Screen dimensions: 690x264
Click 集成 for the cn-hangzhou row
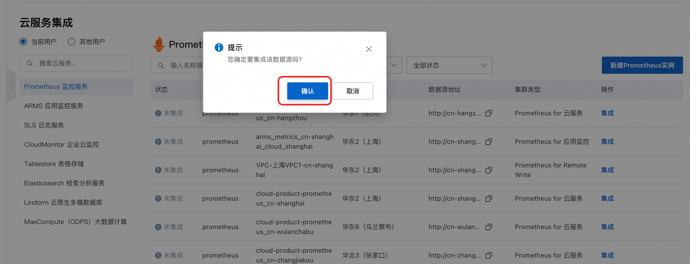click(x=608, y=113)
